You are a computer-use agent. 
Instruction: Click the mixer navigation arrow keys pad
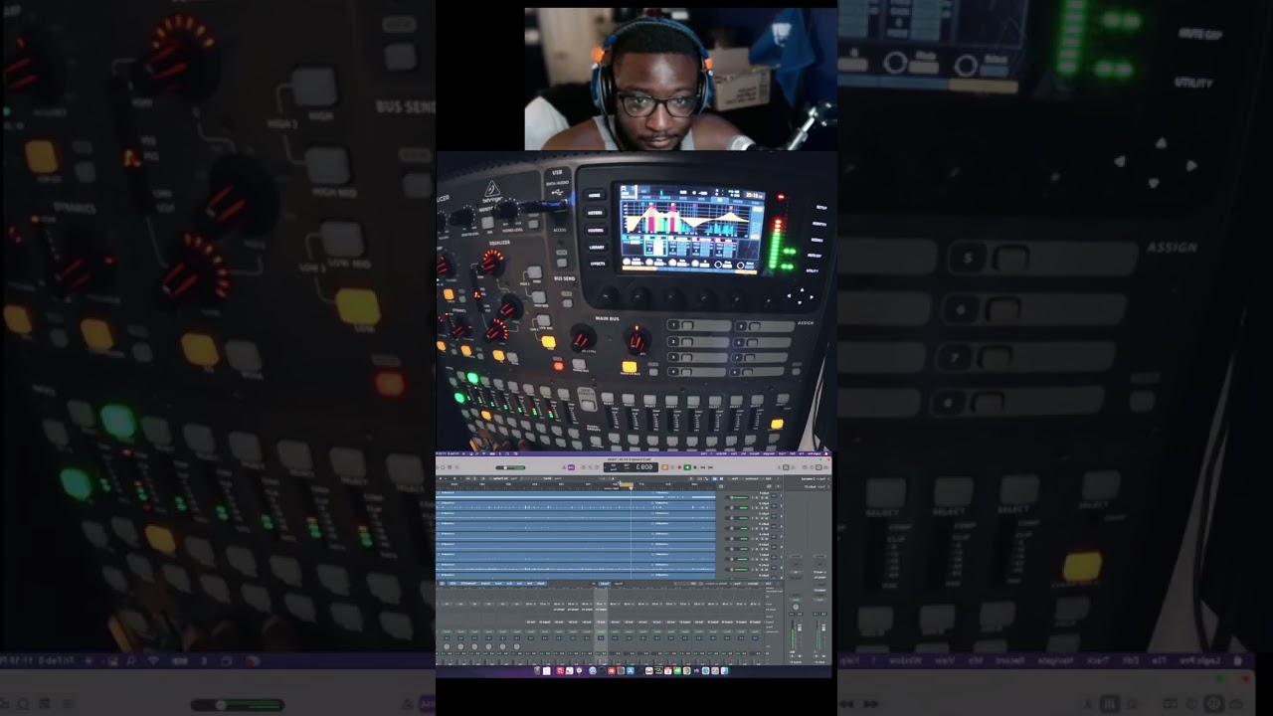[800, 296]
